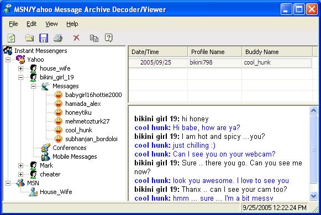Click the chat pane scroll down arrow
321x215 pixels.
[313, 196]
